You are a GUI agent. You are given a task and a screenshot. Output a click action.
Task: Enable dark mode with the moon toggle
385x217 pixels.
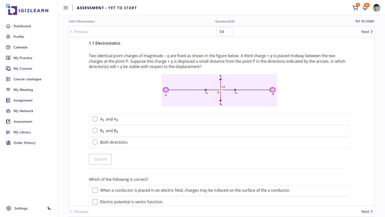[x=49, y=208]
